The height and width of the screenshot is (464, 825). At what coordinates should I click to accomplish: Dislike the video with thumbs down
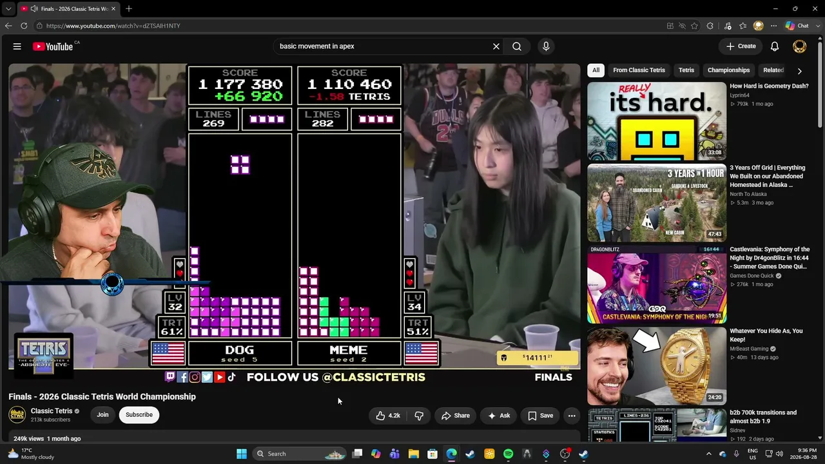(419, 416)
